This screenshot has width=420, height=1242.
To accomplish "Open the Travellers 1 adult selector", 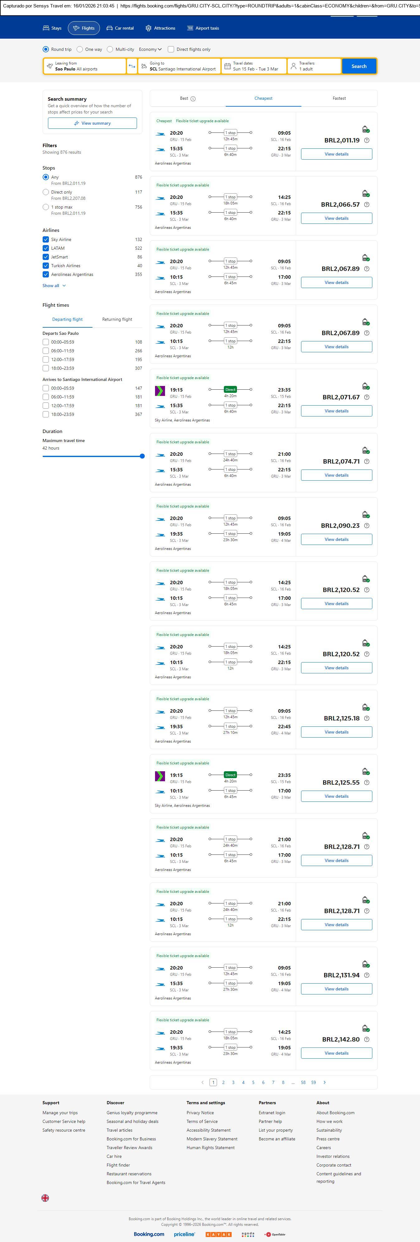I will click(314, 66).
